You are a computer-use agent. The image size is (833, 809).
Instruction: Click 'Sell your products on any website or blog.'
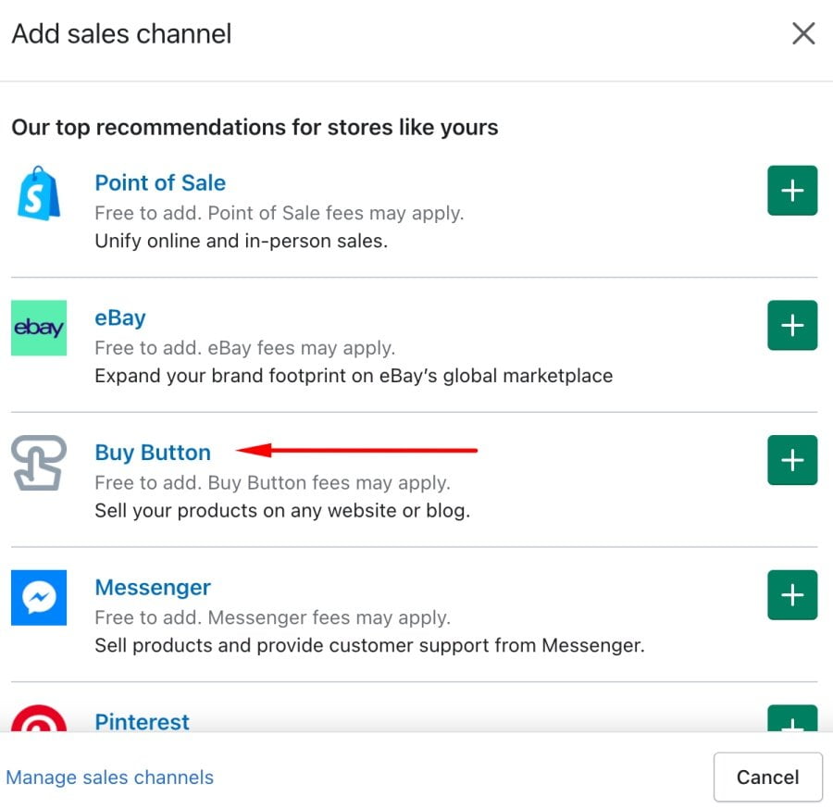282,511
